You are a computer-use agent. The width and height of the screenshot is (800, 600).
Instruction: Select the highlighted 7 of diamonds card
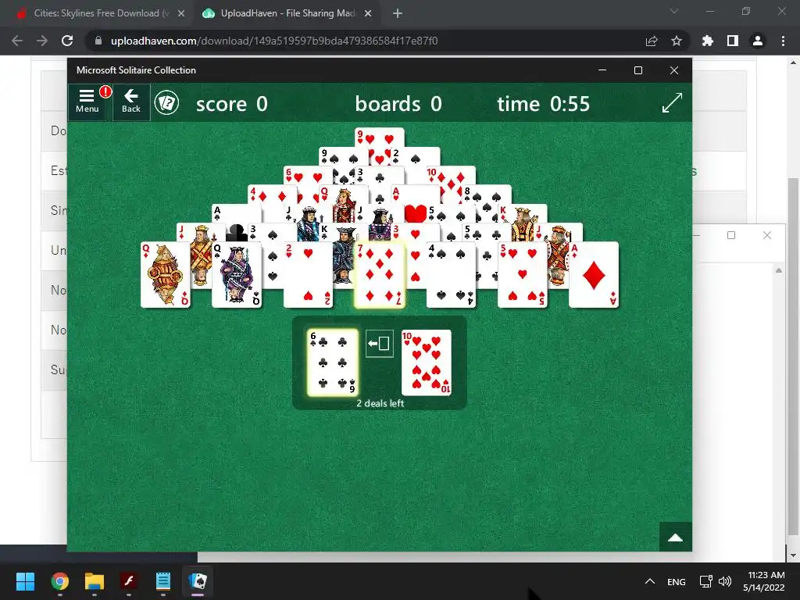[380, 274]
